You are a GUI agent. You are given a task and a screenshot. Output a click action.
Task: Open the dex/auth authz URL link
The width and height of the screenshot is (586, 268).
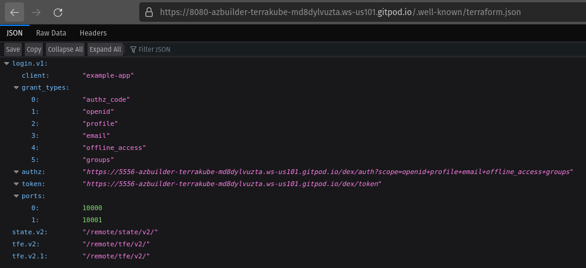pos(328,172)
